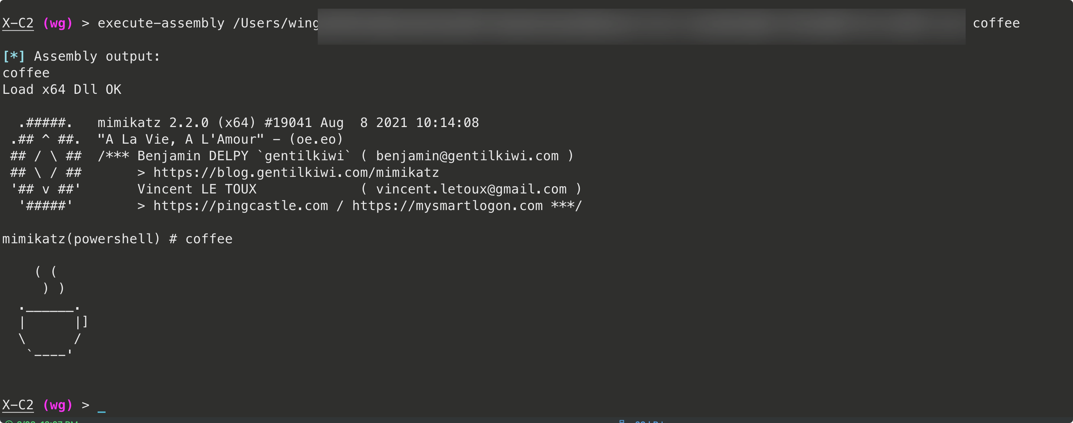Click the "Load x64 Dll OK" line

(x=62, y=90)
